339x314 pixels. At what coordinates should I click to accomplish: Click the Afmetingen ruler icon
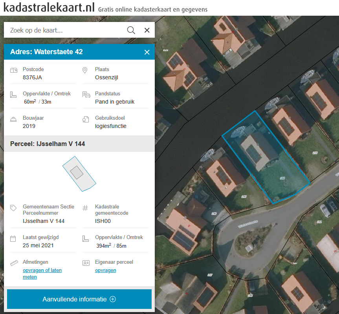click(x=14, y=263)
